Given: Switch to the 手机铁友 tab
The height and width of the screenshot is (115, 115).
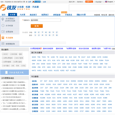Looking at the screenshot, I should point(69,15).
